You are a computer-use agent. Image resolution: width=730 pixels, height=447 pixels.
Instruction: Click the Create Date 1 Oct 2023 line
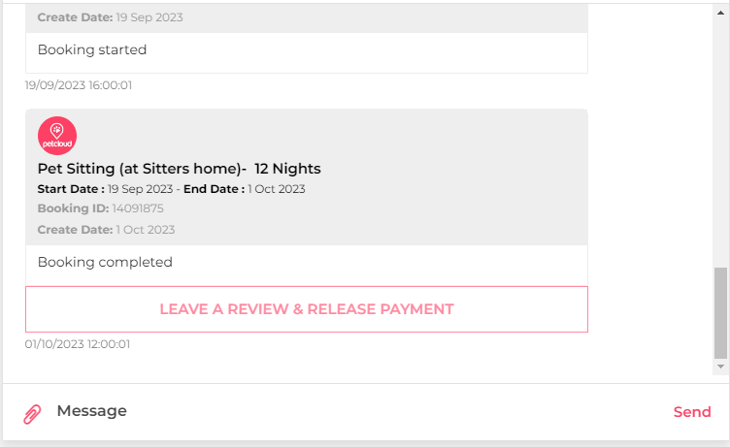[x=106, y=230]
